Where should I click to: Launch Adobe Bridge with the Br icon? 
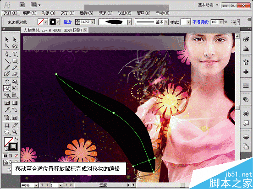pyautogui.click(x=22, y=5)
